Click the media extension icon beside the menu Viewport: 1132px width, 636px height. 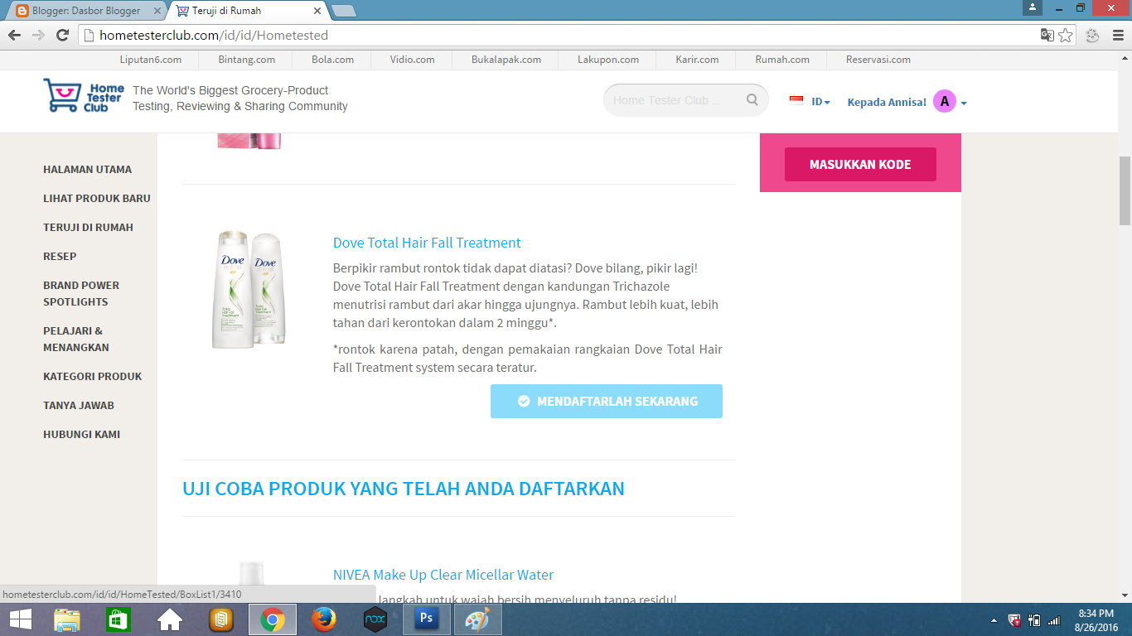click(x=1091, y=36)
